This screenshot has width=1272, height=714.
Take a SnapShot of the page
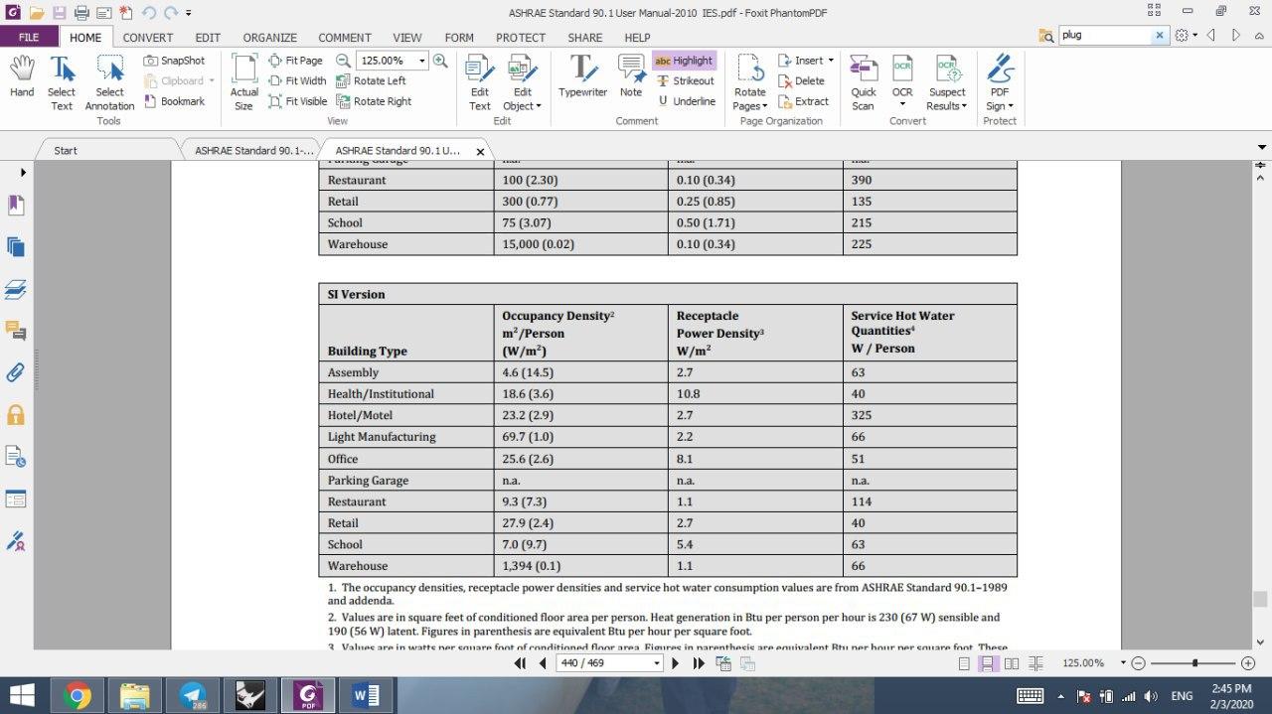coord(175,61)
